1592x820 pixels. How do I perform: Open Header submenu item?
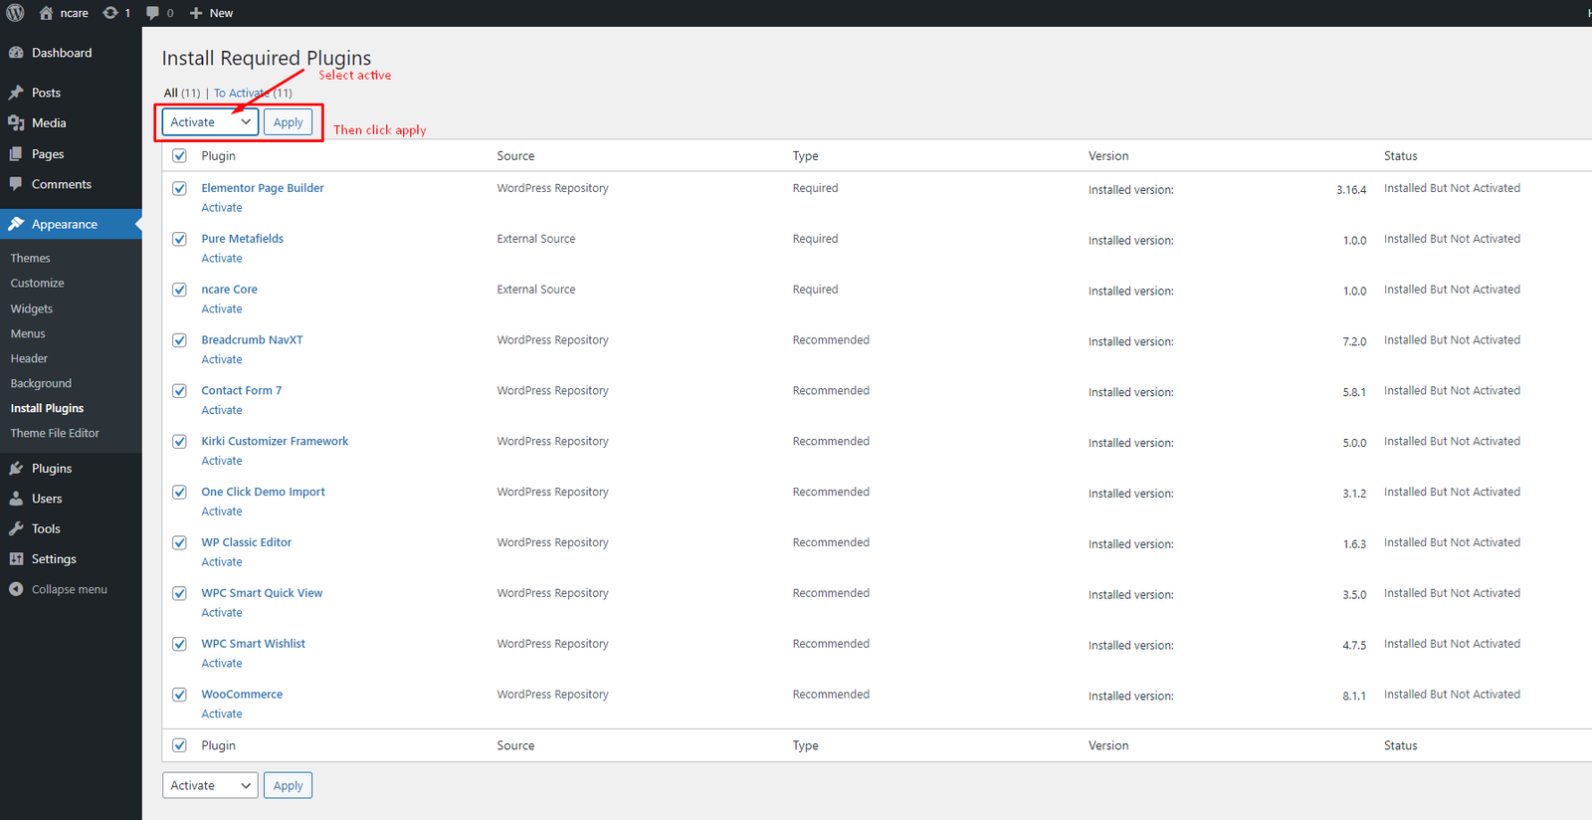click(29, 358)
